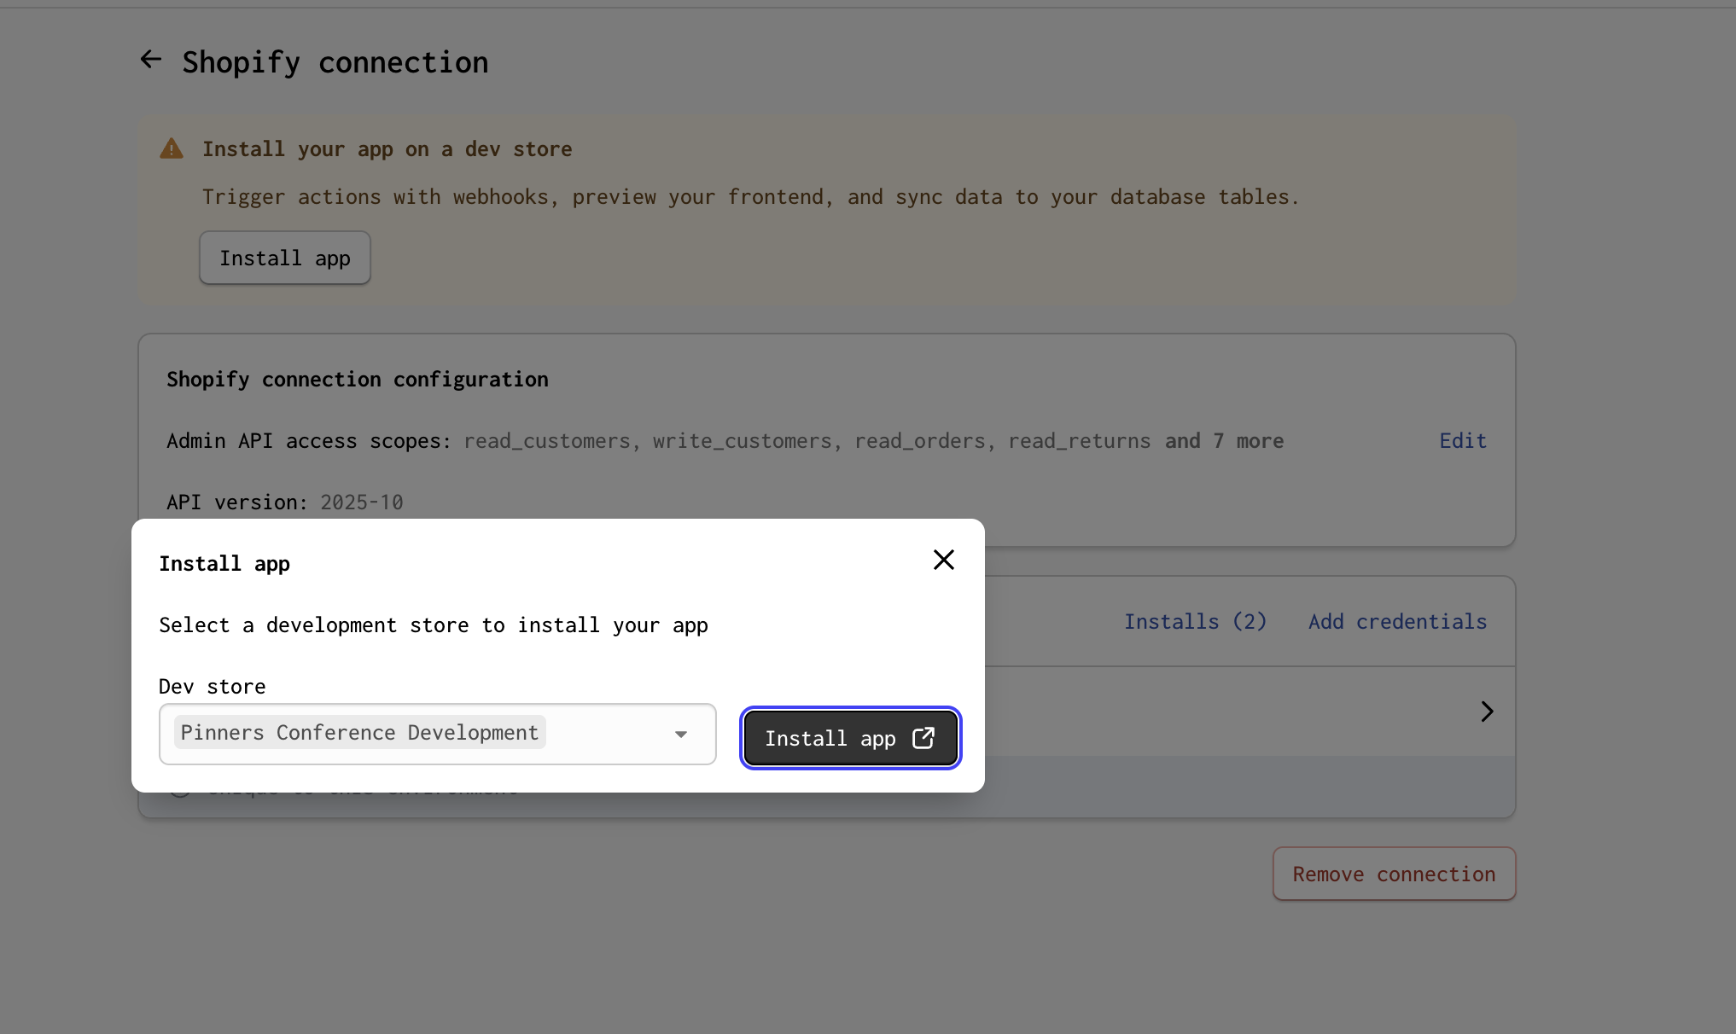This screenshot has width=1736, height=1034.
Task: Click the Shopify connection configuration title
Action: pos(357,380)
